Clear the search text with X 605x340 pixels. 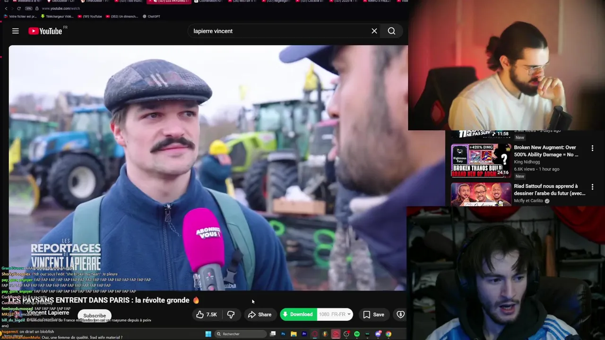[374, 31]
